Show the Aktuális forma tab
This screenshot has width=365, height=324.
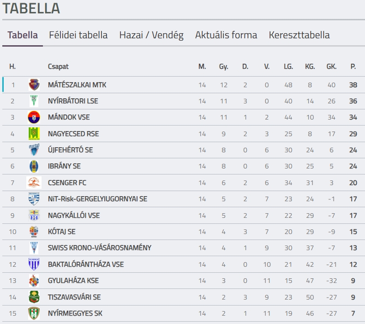(226, 35)
